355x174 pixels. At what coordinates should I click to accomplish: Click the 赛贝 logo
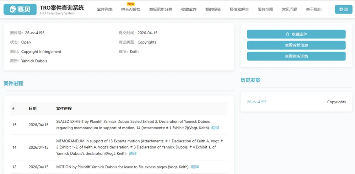[20, 9]
